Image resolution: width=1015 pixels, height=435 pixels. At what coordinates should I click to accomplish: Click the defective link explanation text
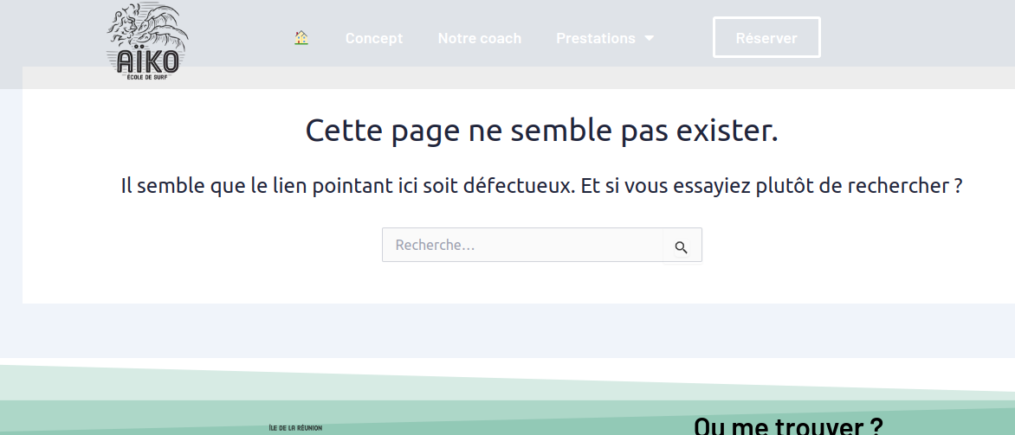[x=541, y=186]
